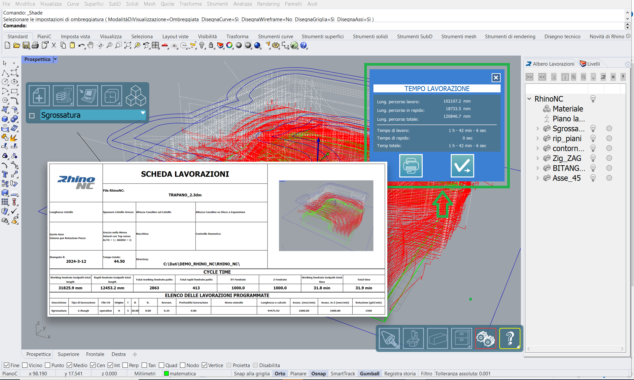
Task: Click the four-viewport layout icon
Action: point(155,46)
